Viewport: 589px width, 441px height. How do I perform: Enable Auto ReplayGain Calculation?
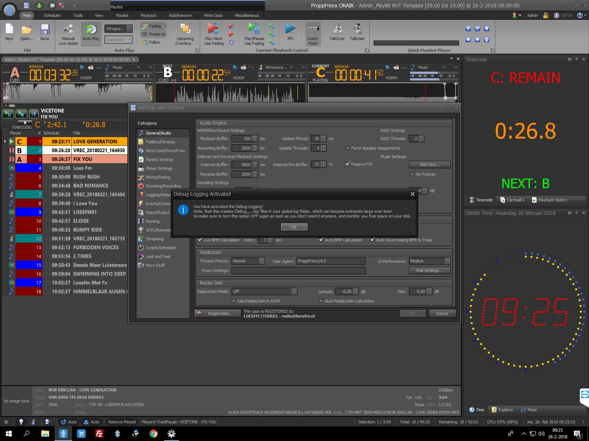[x=321, y=301]
